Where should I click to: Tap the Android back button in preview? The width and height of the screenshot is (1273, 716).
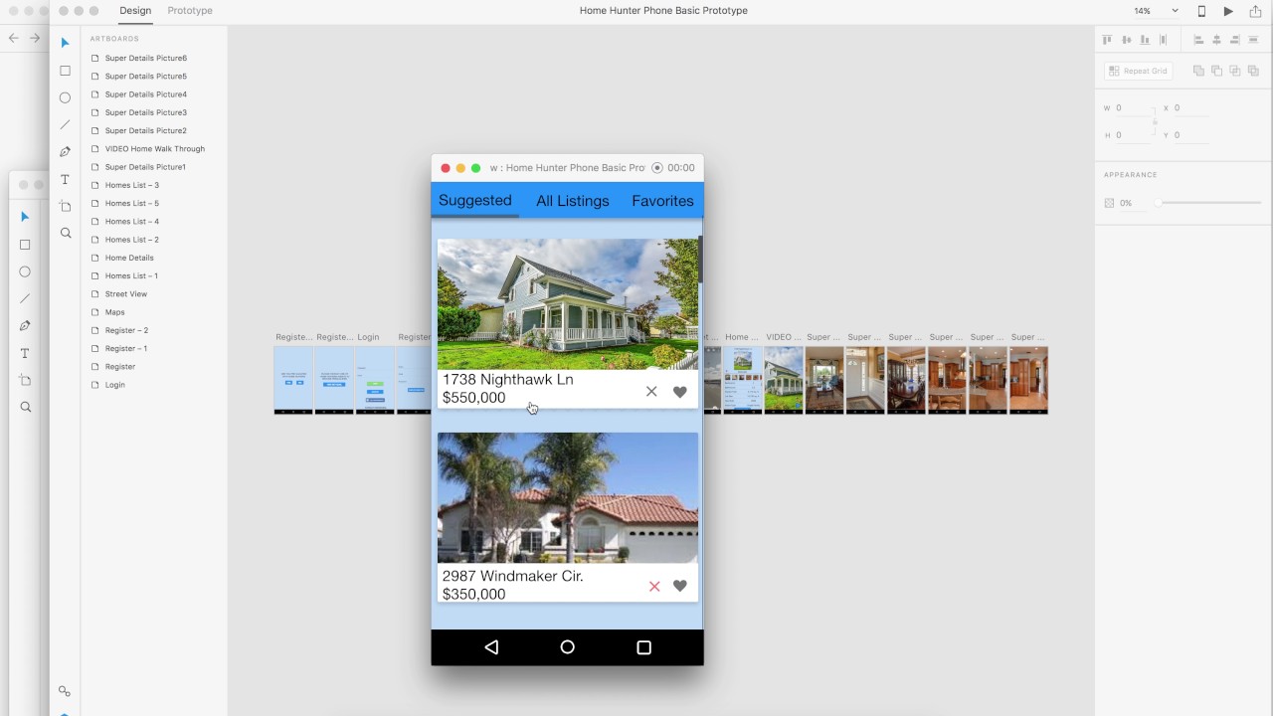[x=491, y=647]
